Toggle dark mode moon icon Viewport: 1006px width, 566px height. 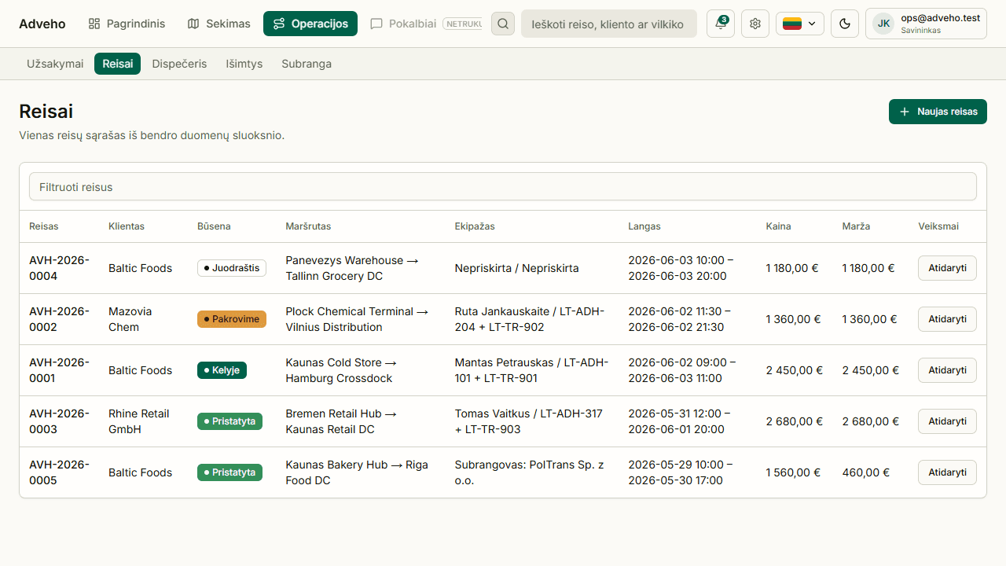coord(845,24)
